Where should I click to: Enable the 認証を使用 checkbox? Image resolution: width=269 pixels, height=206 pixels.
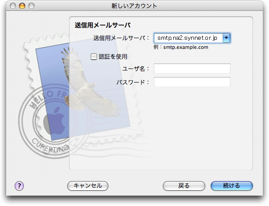(x=94, y=57)
